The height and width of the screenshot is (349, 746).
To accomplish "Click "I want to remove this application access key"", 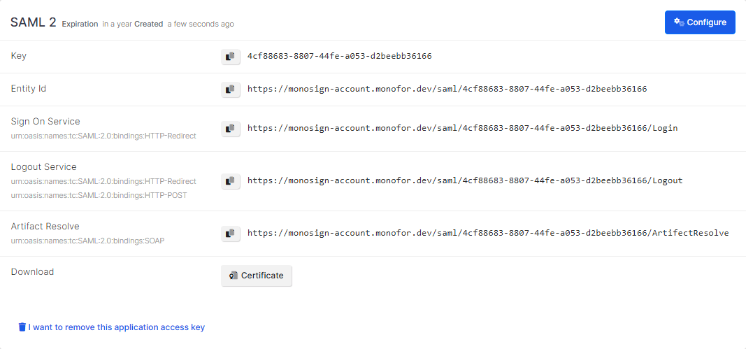I will point(116,327).
